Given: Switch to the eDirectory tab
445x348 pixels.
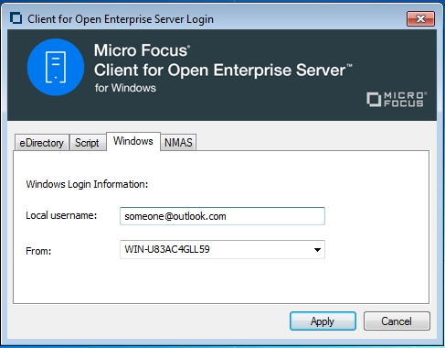Looking at the screenshot, I should (x=42, y=143).
